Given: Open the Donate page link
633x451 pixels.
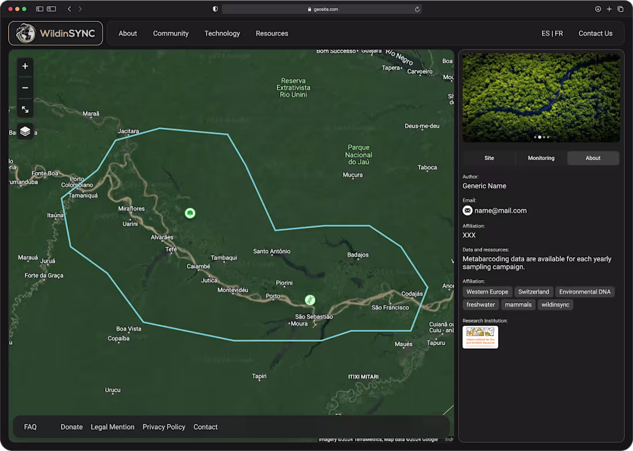Looking at the screenshot, I should (x=71, y=427).
